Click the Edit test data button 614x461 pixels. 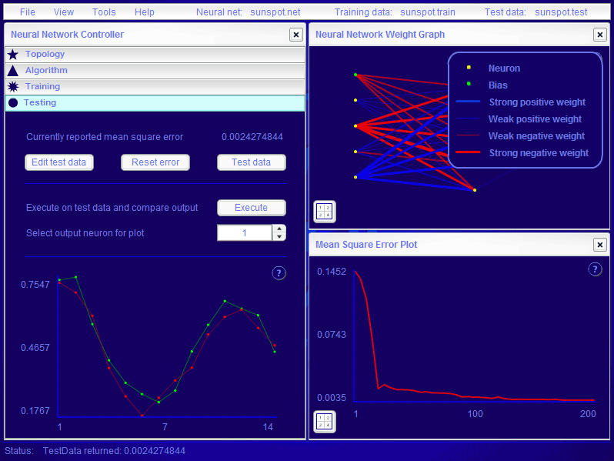(x=59, y=162)
